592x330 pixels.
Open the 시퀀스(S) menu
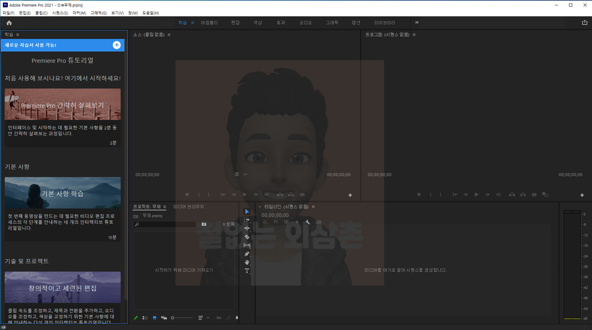click(60, 13)
